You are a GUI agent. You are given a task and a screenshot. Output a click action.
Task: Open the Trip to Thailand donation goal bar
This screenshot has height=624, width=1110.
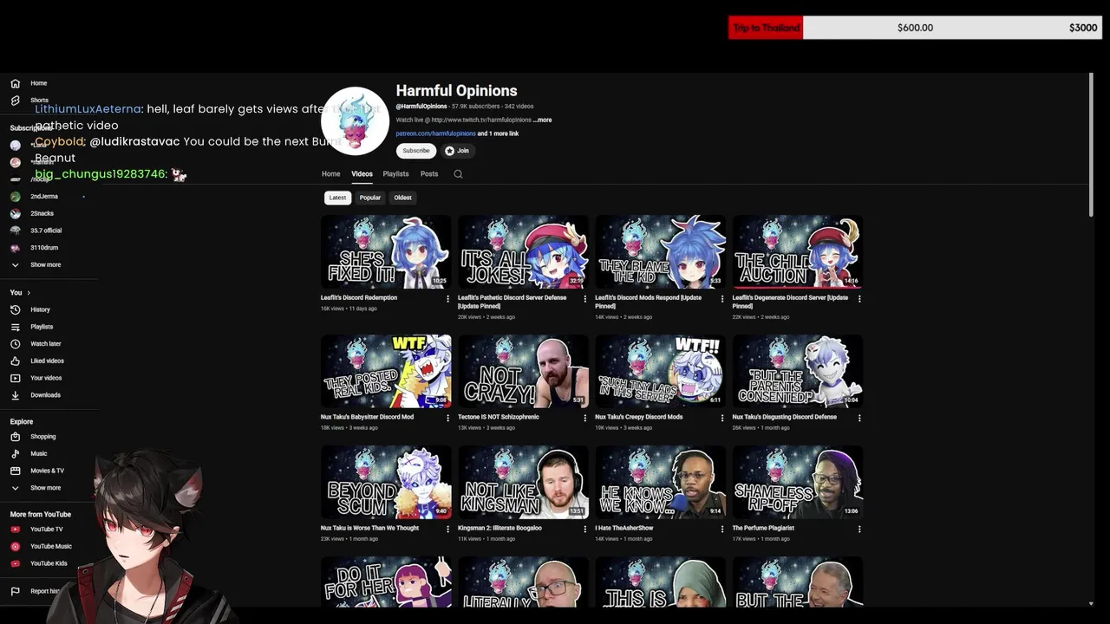(915, 28)
